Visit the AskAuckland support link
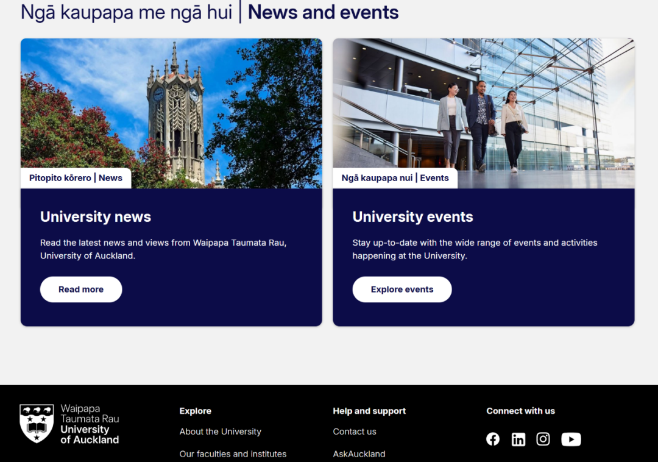This screenshot has width=658, height=462. point(359,454)
